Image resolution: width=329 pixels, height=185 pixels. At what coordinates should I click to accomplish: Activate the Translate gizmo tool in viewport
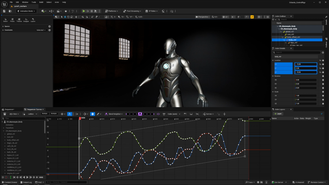coord(65,17)
